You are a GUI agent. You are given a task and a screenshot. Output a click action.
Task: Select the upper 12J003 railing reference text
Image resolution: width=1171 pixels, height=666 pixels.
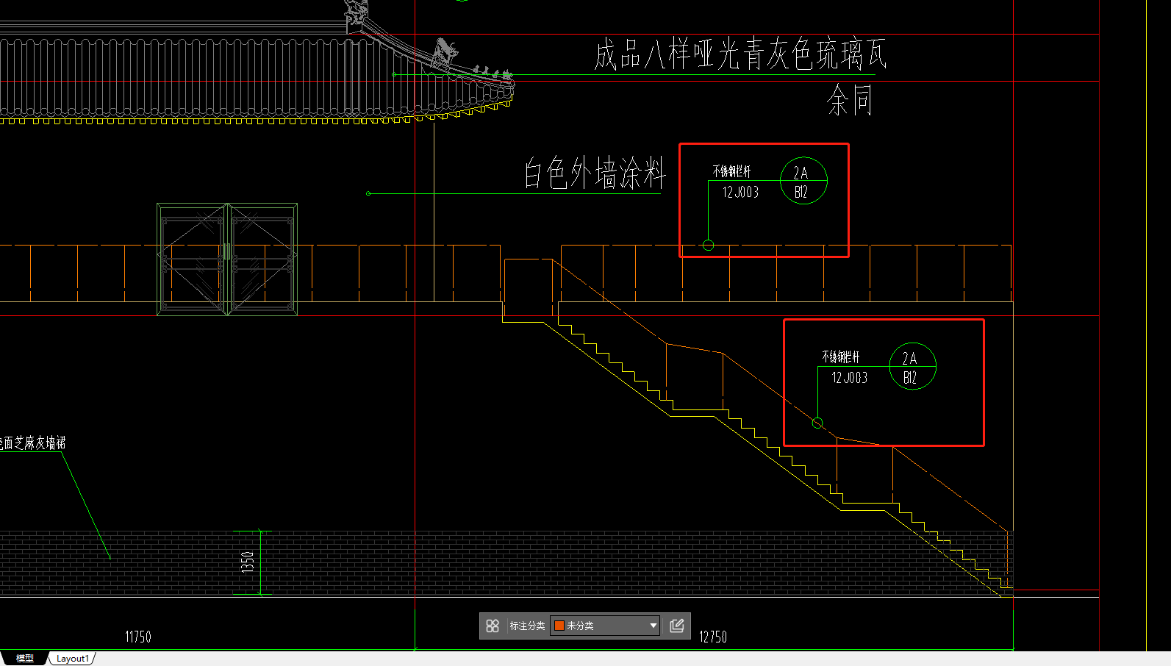pos(740,193)
